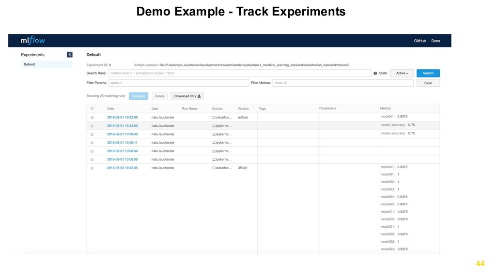Click the 'modelC1: 0.9375' metric value

[394, 212]
